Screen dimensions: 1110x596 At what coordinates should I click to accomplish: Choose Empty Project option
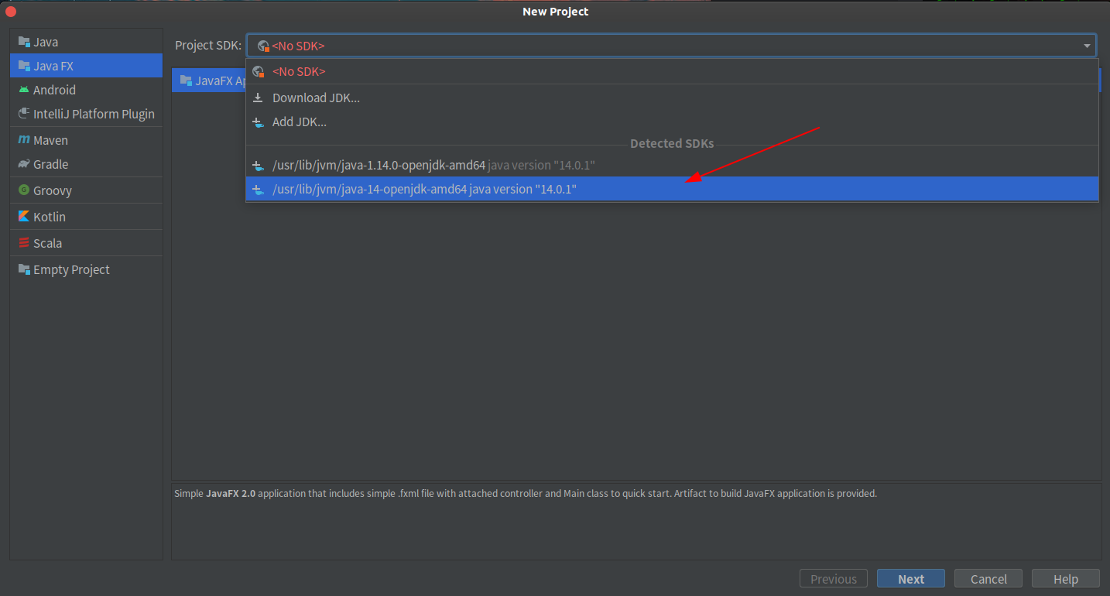pyautogui.click(x=86, y=269)
